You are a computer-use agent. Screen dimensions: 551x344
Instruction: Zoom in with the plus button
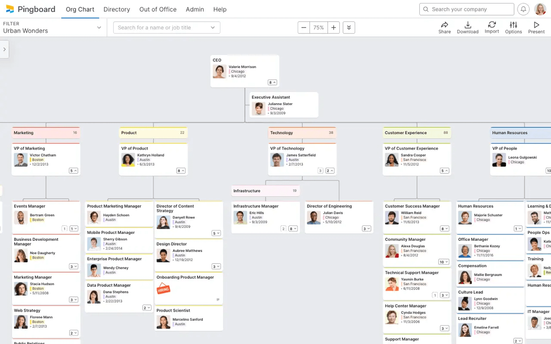(x=334, y=28)
